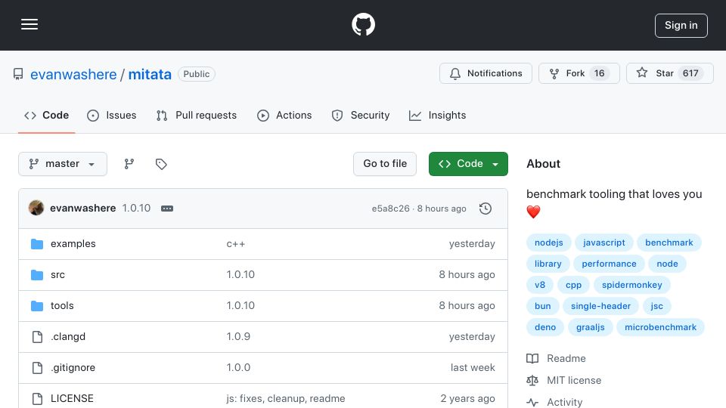Screen dimensions: 726x408
Task: Open the tools folder
Action: click(62, 306)
